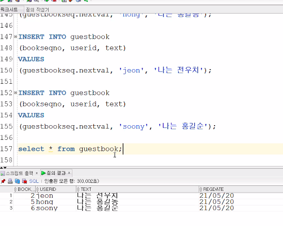Collapse the INSERT block at line 152
Viewport: 283px width, 226px height.
point(15,92)
